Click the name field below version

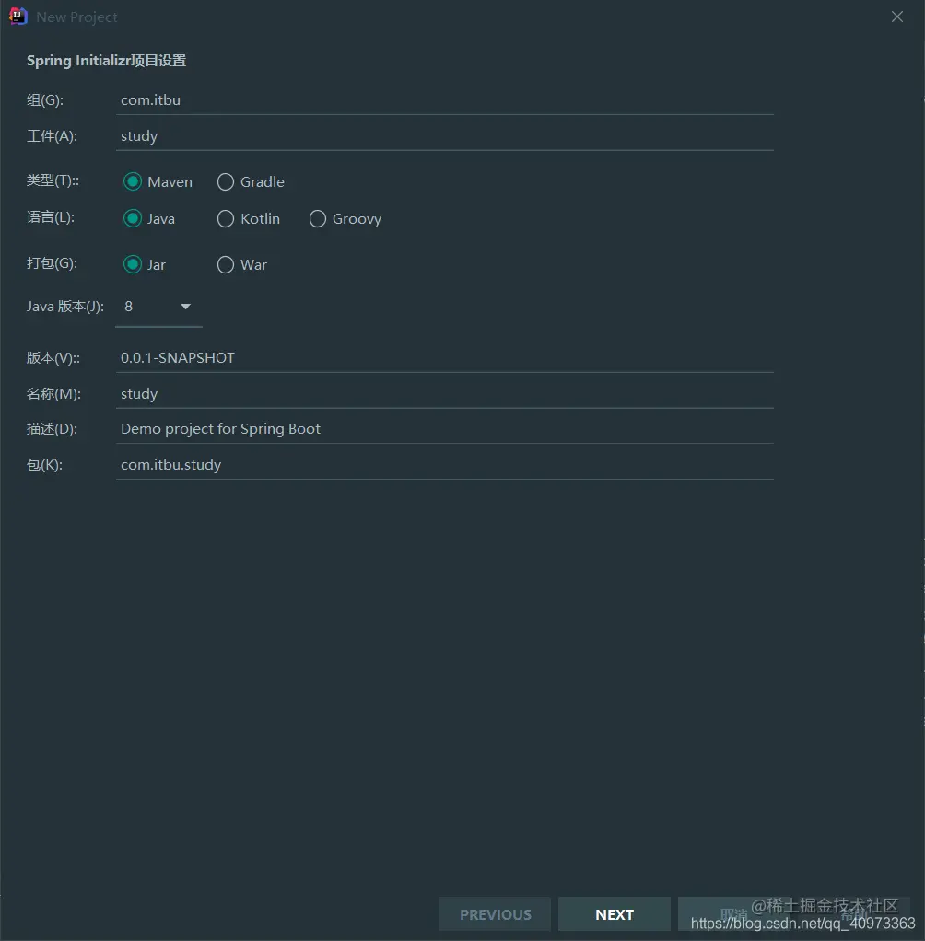(444, 394)
